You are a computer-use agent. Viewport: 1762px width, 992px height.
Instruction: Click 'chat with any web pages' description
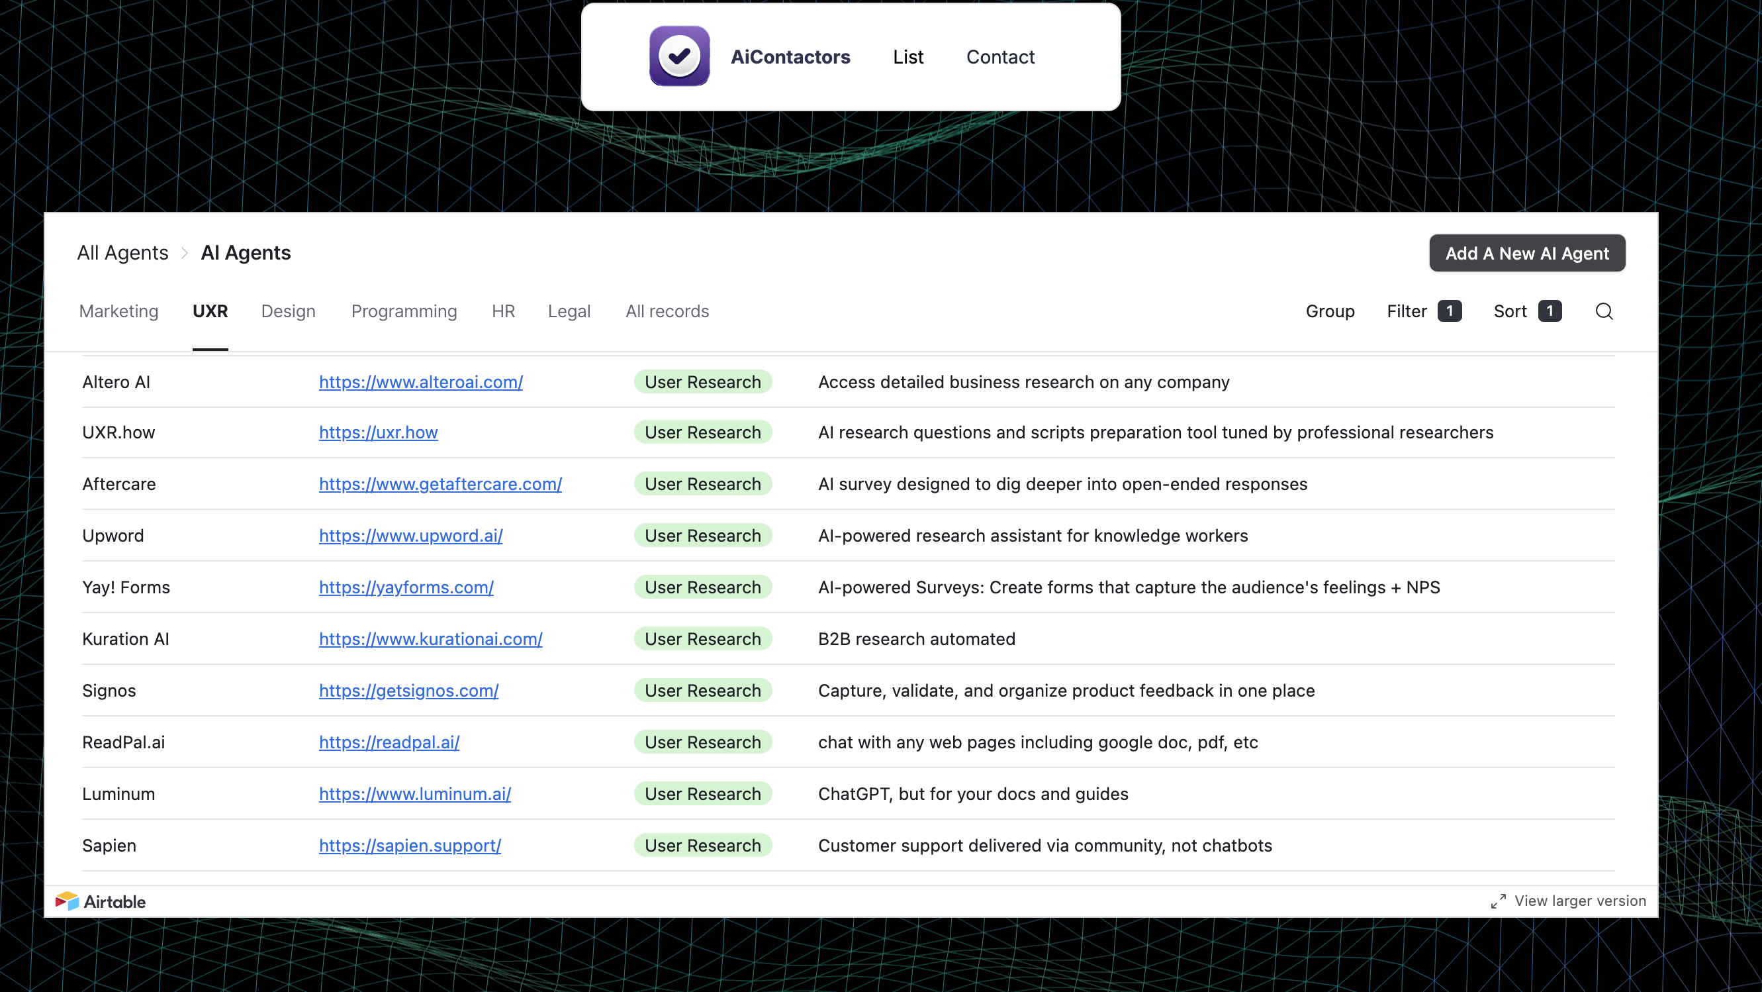coord(1038,742)
